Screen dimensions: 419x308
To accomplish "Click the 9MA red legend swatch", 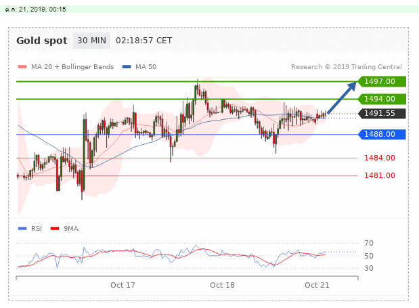I will (55, 228).
